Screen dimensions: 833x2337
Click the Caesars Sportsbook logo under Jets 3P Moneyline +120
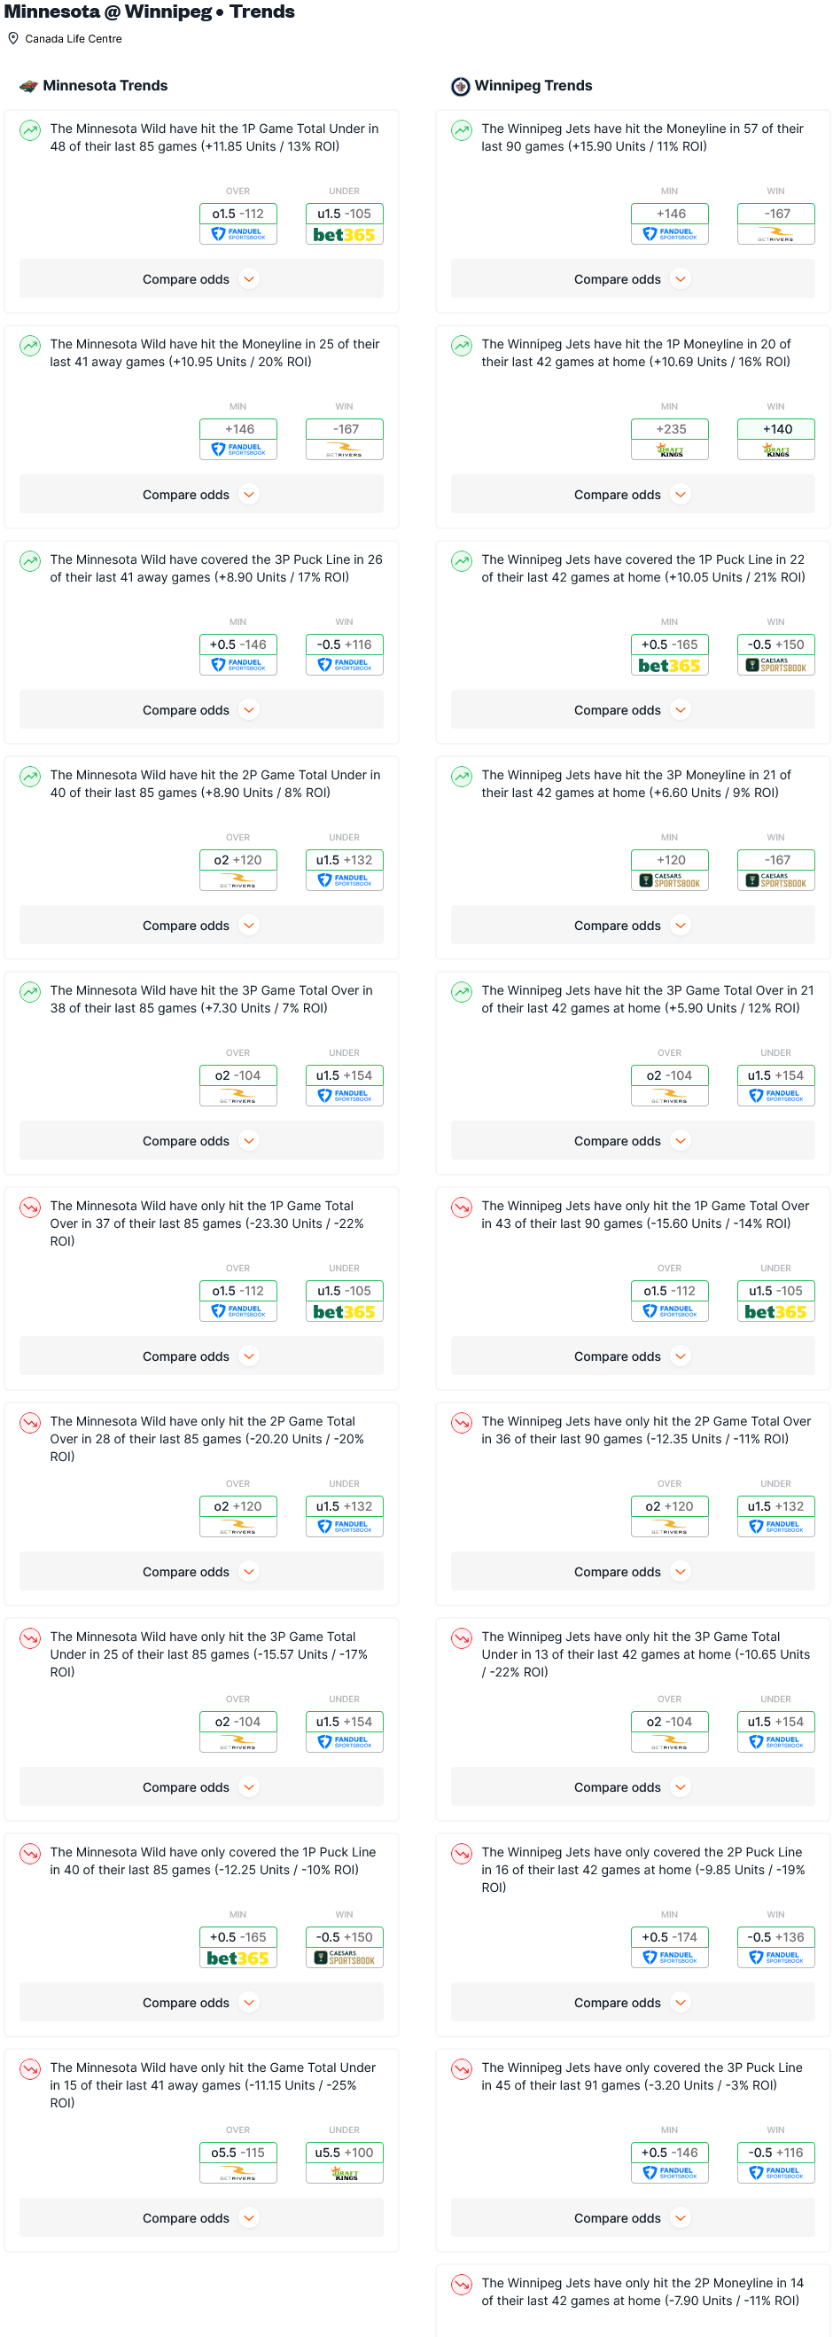[x=670, y=881]
